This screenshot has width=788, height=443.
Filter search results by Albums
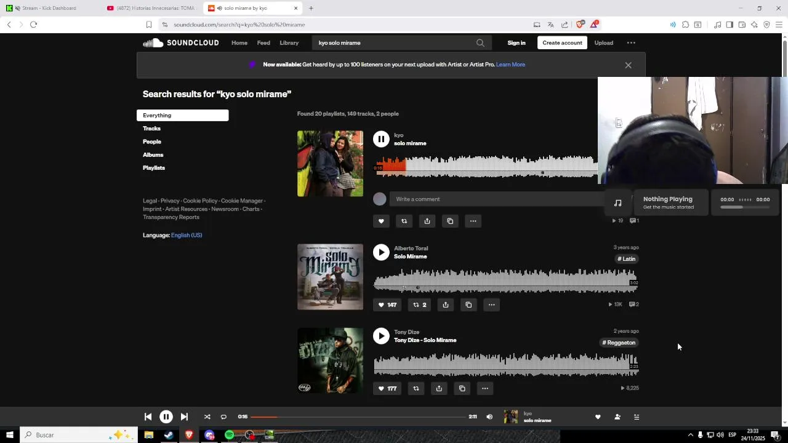(153, 155)
